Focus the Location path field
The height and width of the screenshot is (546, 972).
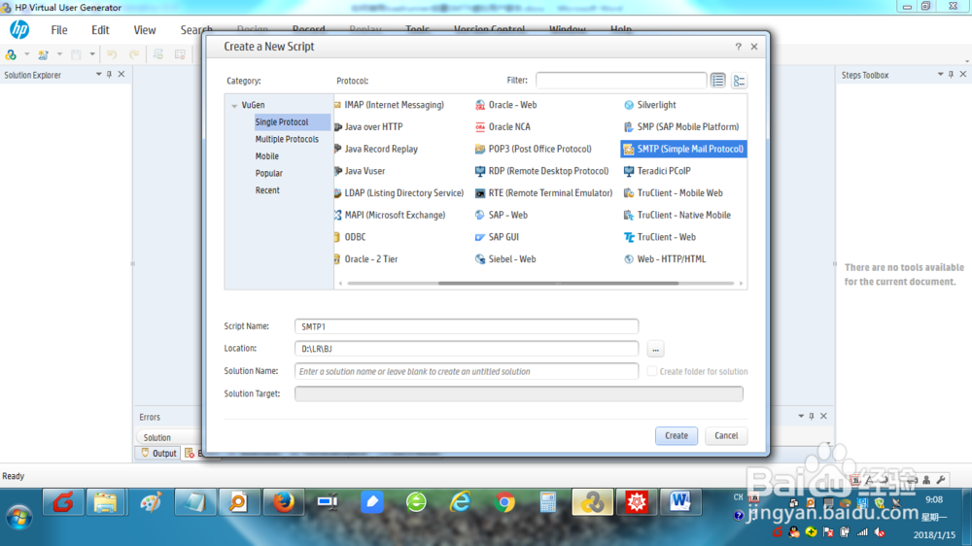pos(467,349)
